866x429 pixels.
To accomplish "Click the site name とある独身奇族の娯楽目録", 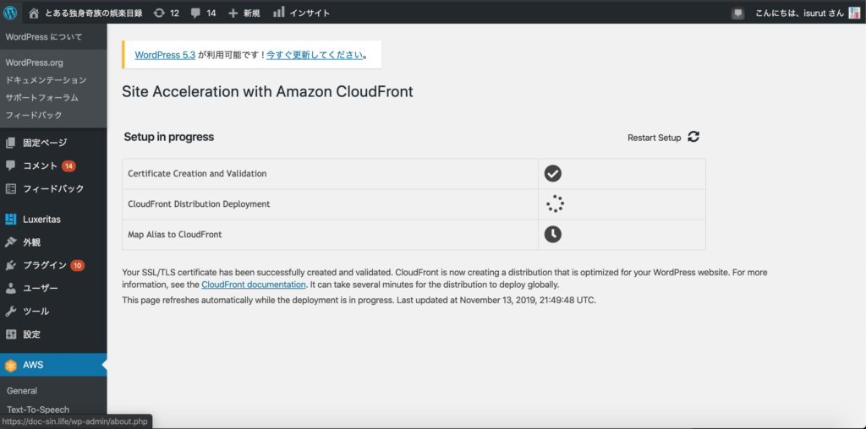I will 94,13.
